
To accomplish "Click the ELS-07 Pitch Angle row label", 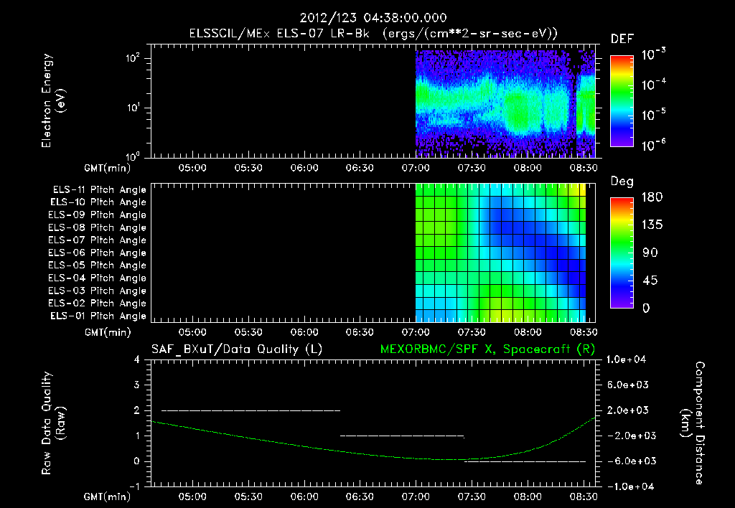I will 97,240.
